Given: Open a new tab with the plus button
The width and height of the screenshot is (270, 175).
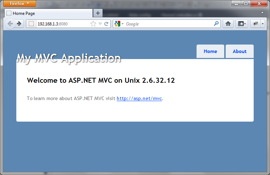Looking at the screenshot, I should (98, 13).
